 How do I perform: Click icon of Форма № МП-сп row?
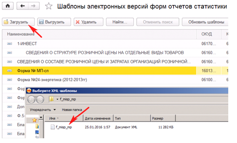(9, 71)
